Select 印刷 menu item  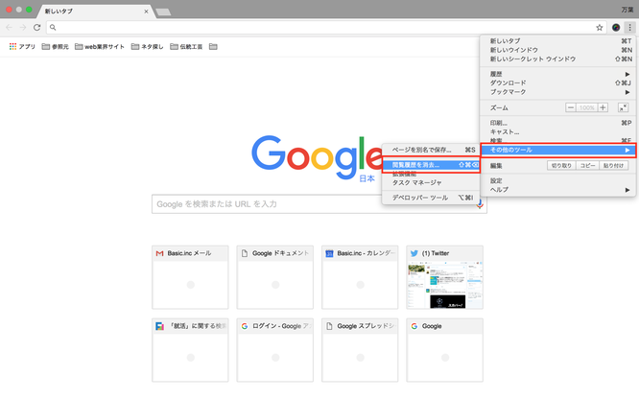click(557, 123)
